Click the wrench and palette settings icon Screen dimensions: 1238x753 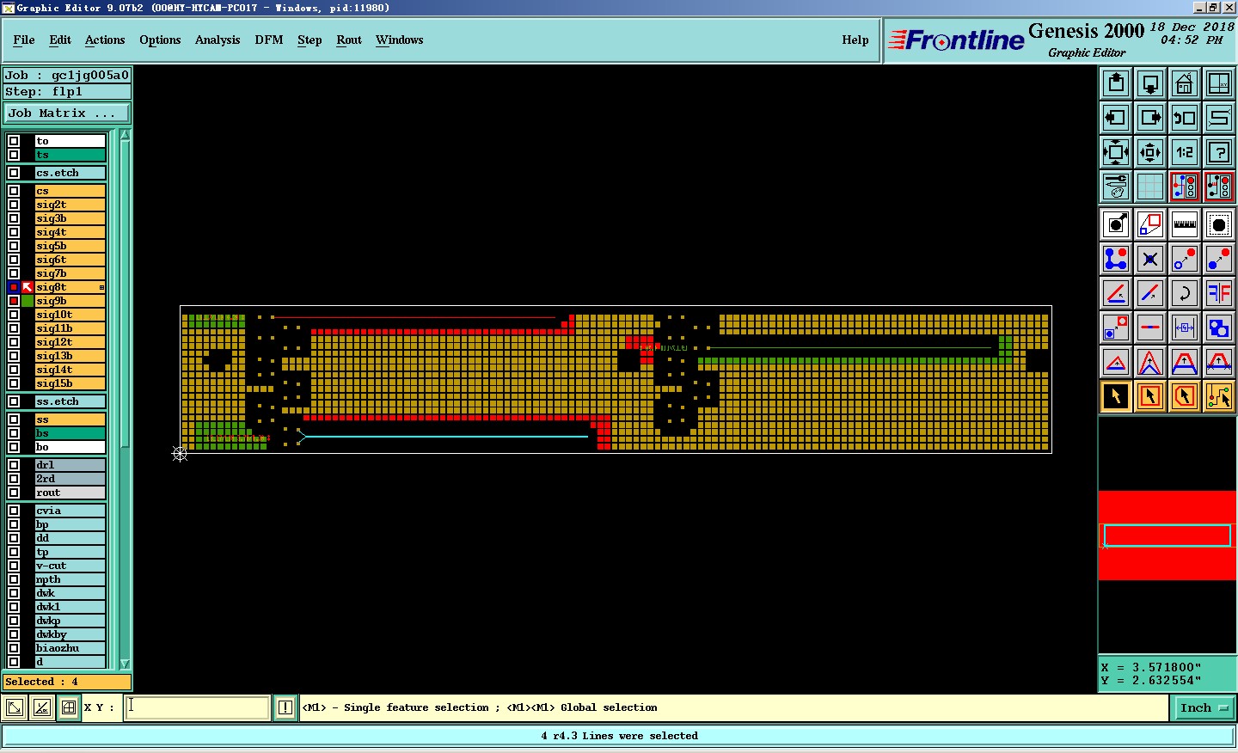click(1116, 187)
